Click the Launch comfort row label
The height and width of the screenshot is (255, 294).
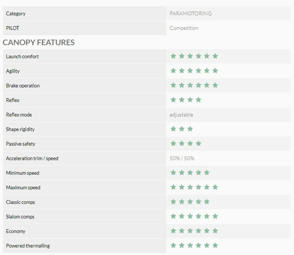[22, 57]
